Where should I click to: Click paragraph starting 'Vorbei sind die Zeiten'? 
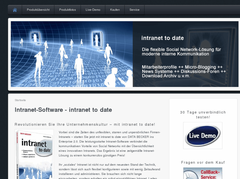coord(110,144)
